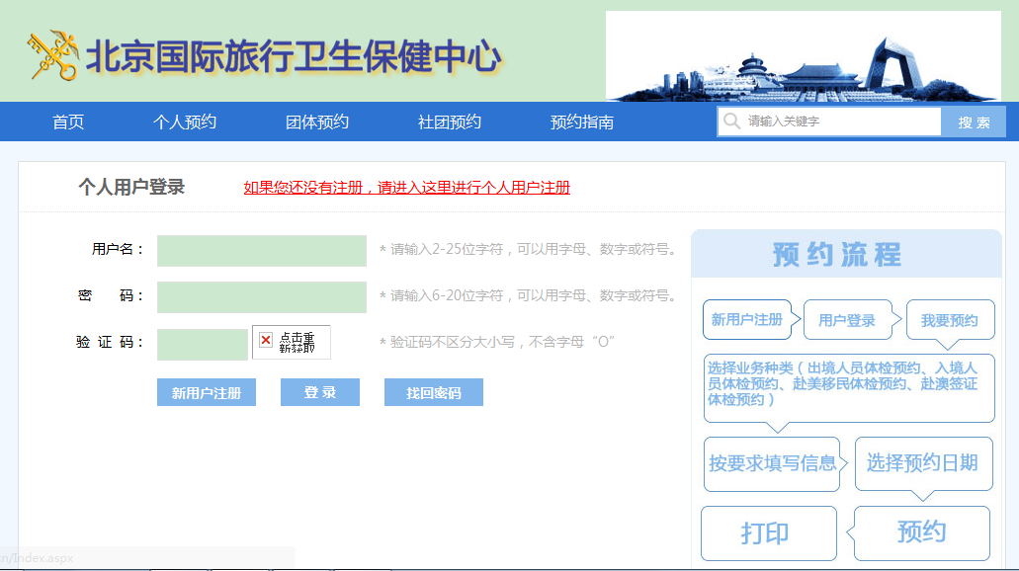This screenshot has height=571, width=1019.
Task: Focus the keyword search field
Action: pos(829,122)
